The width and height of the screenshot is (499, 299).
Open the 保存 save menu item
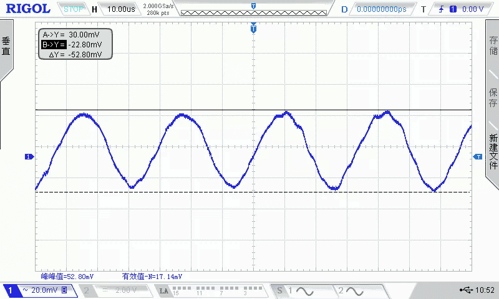coord(493,97)
